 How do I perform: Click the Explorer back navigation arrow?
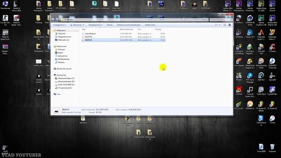pos(53,19)
